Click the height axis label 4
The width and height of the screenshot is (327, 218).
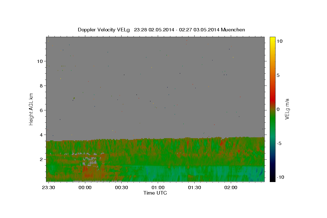click(41, 135)
